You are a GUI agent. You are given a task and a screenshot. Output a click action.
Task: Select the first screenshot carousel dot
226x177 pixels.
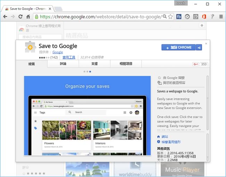[84, 72]
